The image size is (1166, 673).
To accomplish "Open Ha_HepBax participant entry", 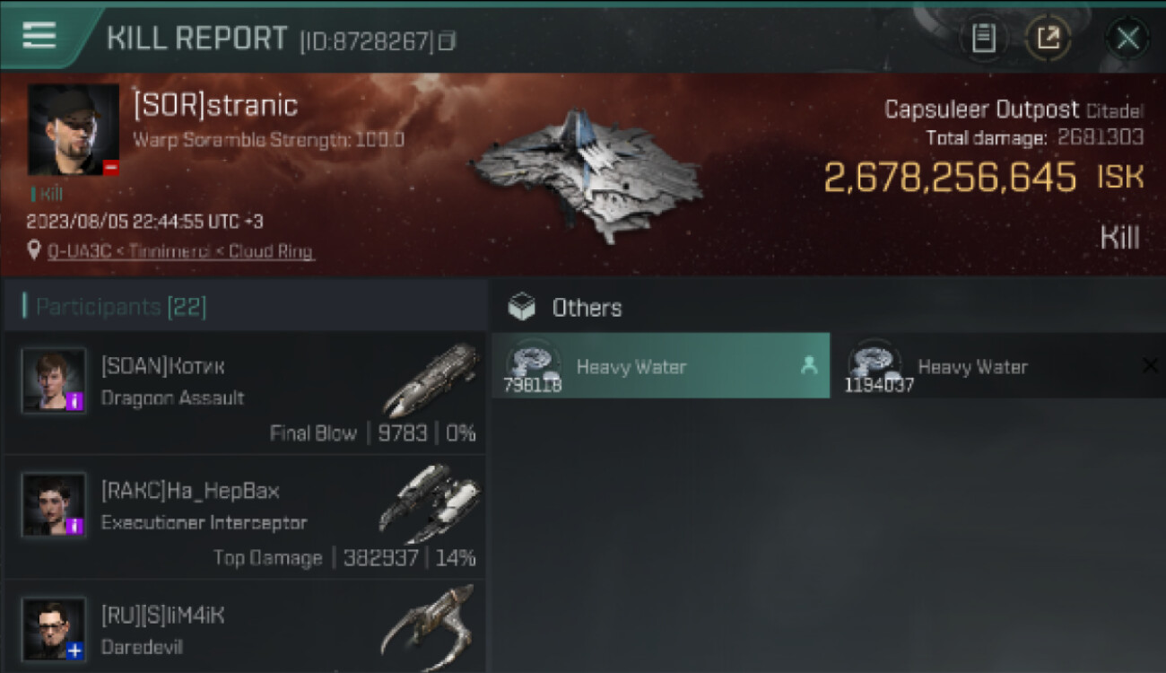I will (244, 517).
